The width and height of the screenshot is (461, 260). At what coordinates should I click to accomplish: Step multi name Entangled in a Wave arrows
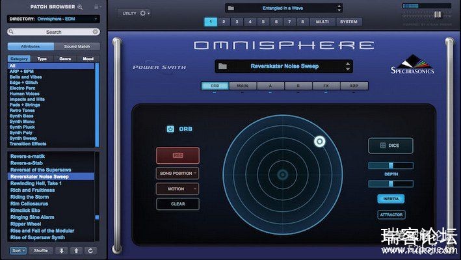point(339,8)
